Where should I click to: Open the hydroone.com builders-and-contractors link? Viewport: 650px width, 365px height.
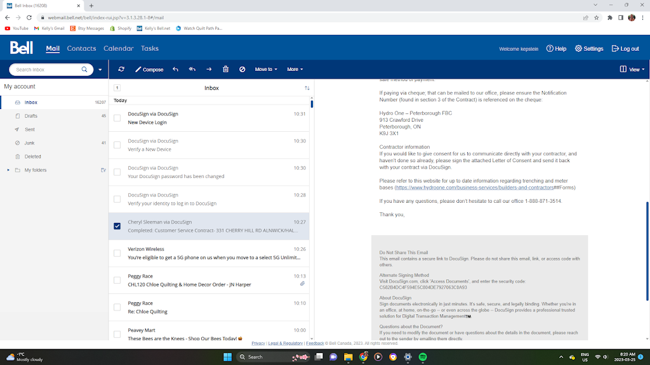(474, 188)
